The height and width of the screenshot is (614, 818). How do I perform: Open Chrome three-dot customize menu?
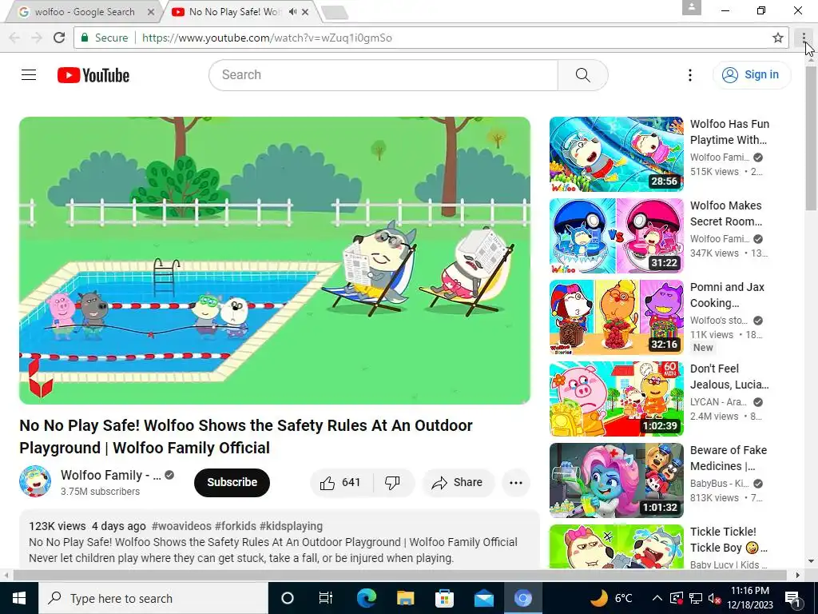coord(804,38)
